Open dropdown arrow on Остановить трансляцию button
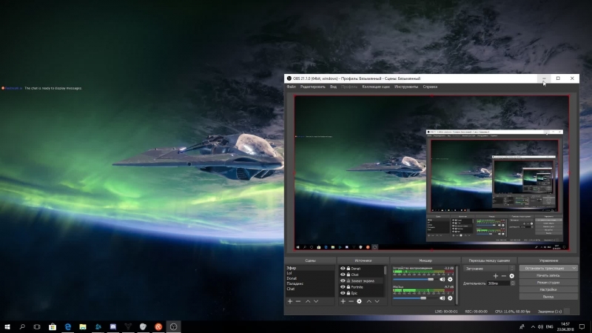 [x=574, y=268]
